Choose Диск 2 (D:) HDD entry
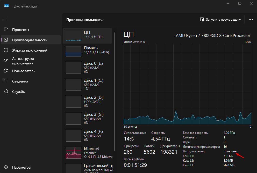 click(87, 101)
